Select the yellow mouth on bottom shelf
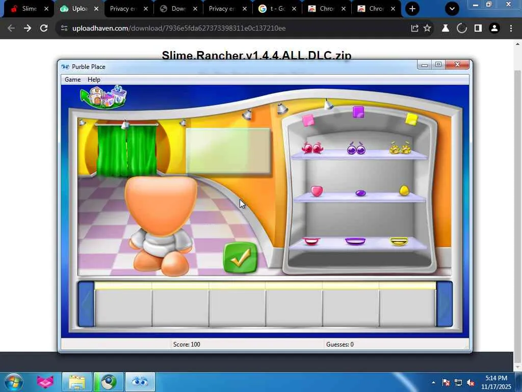Image resolution: width=522 pixels, height=392 pixels. tap(399, 241)
